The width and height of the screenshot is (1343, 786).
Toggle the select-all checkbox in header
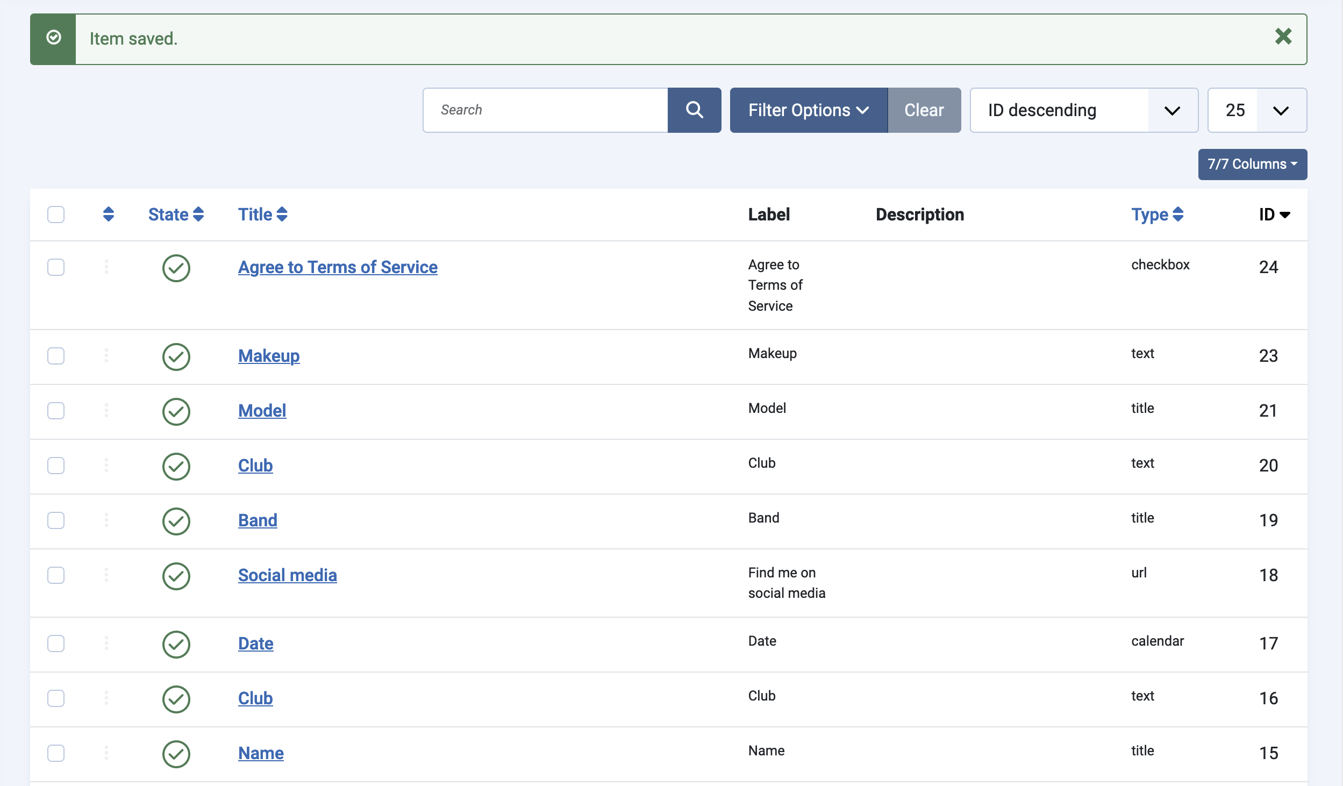point(56,215)
